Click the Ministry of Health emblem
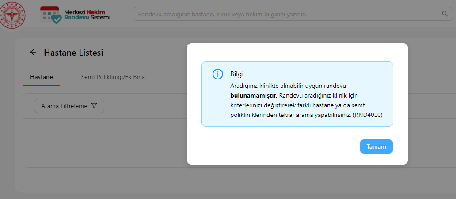This screenshot has width=456, height=199. click(13, 14)
